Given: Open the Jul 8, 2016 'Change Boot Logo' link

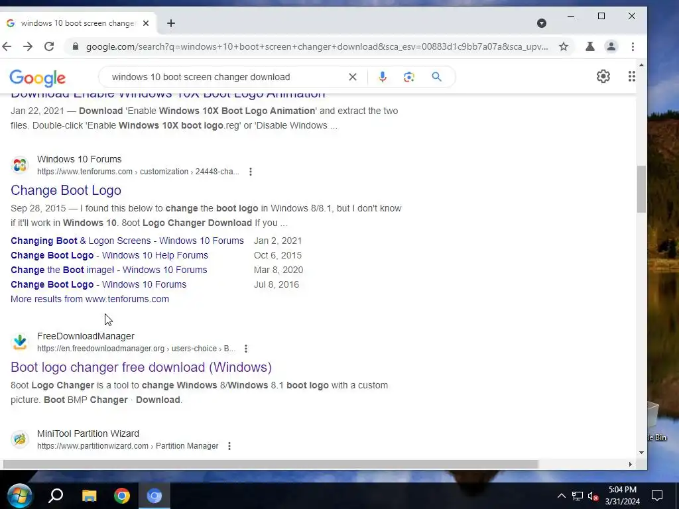Looking at the screenshot, I should 98,284.
